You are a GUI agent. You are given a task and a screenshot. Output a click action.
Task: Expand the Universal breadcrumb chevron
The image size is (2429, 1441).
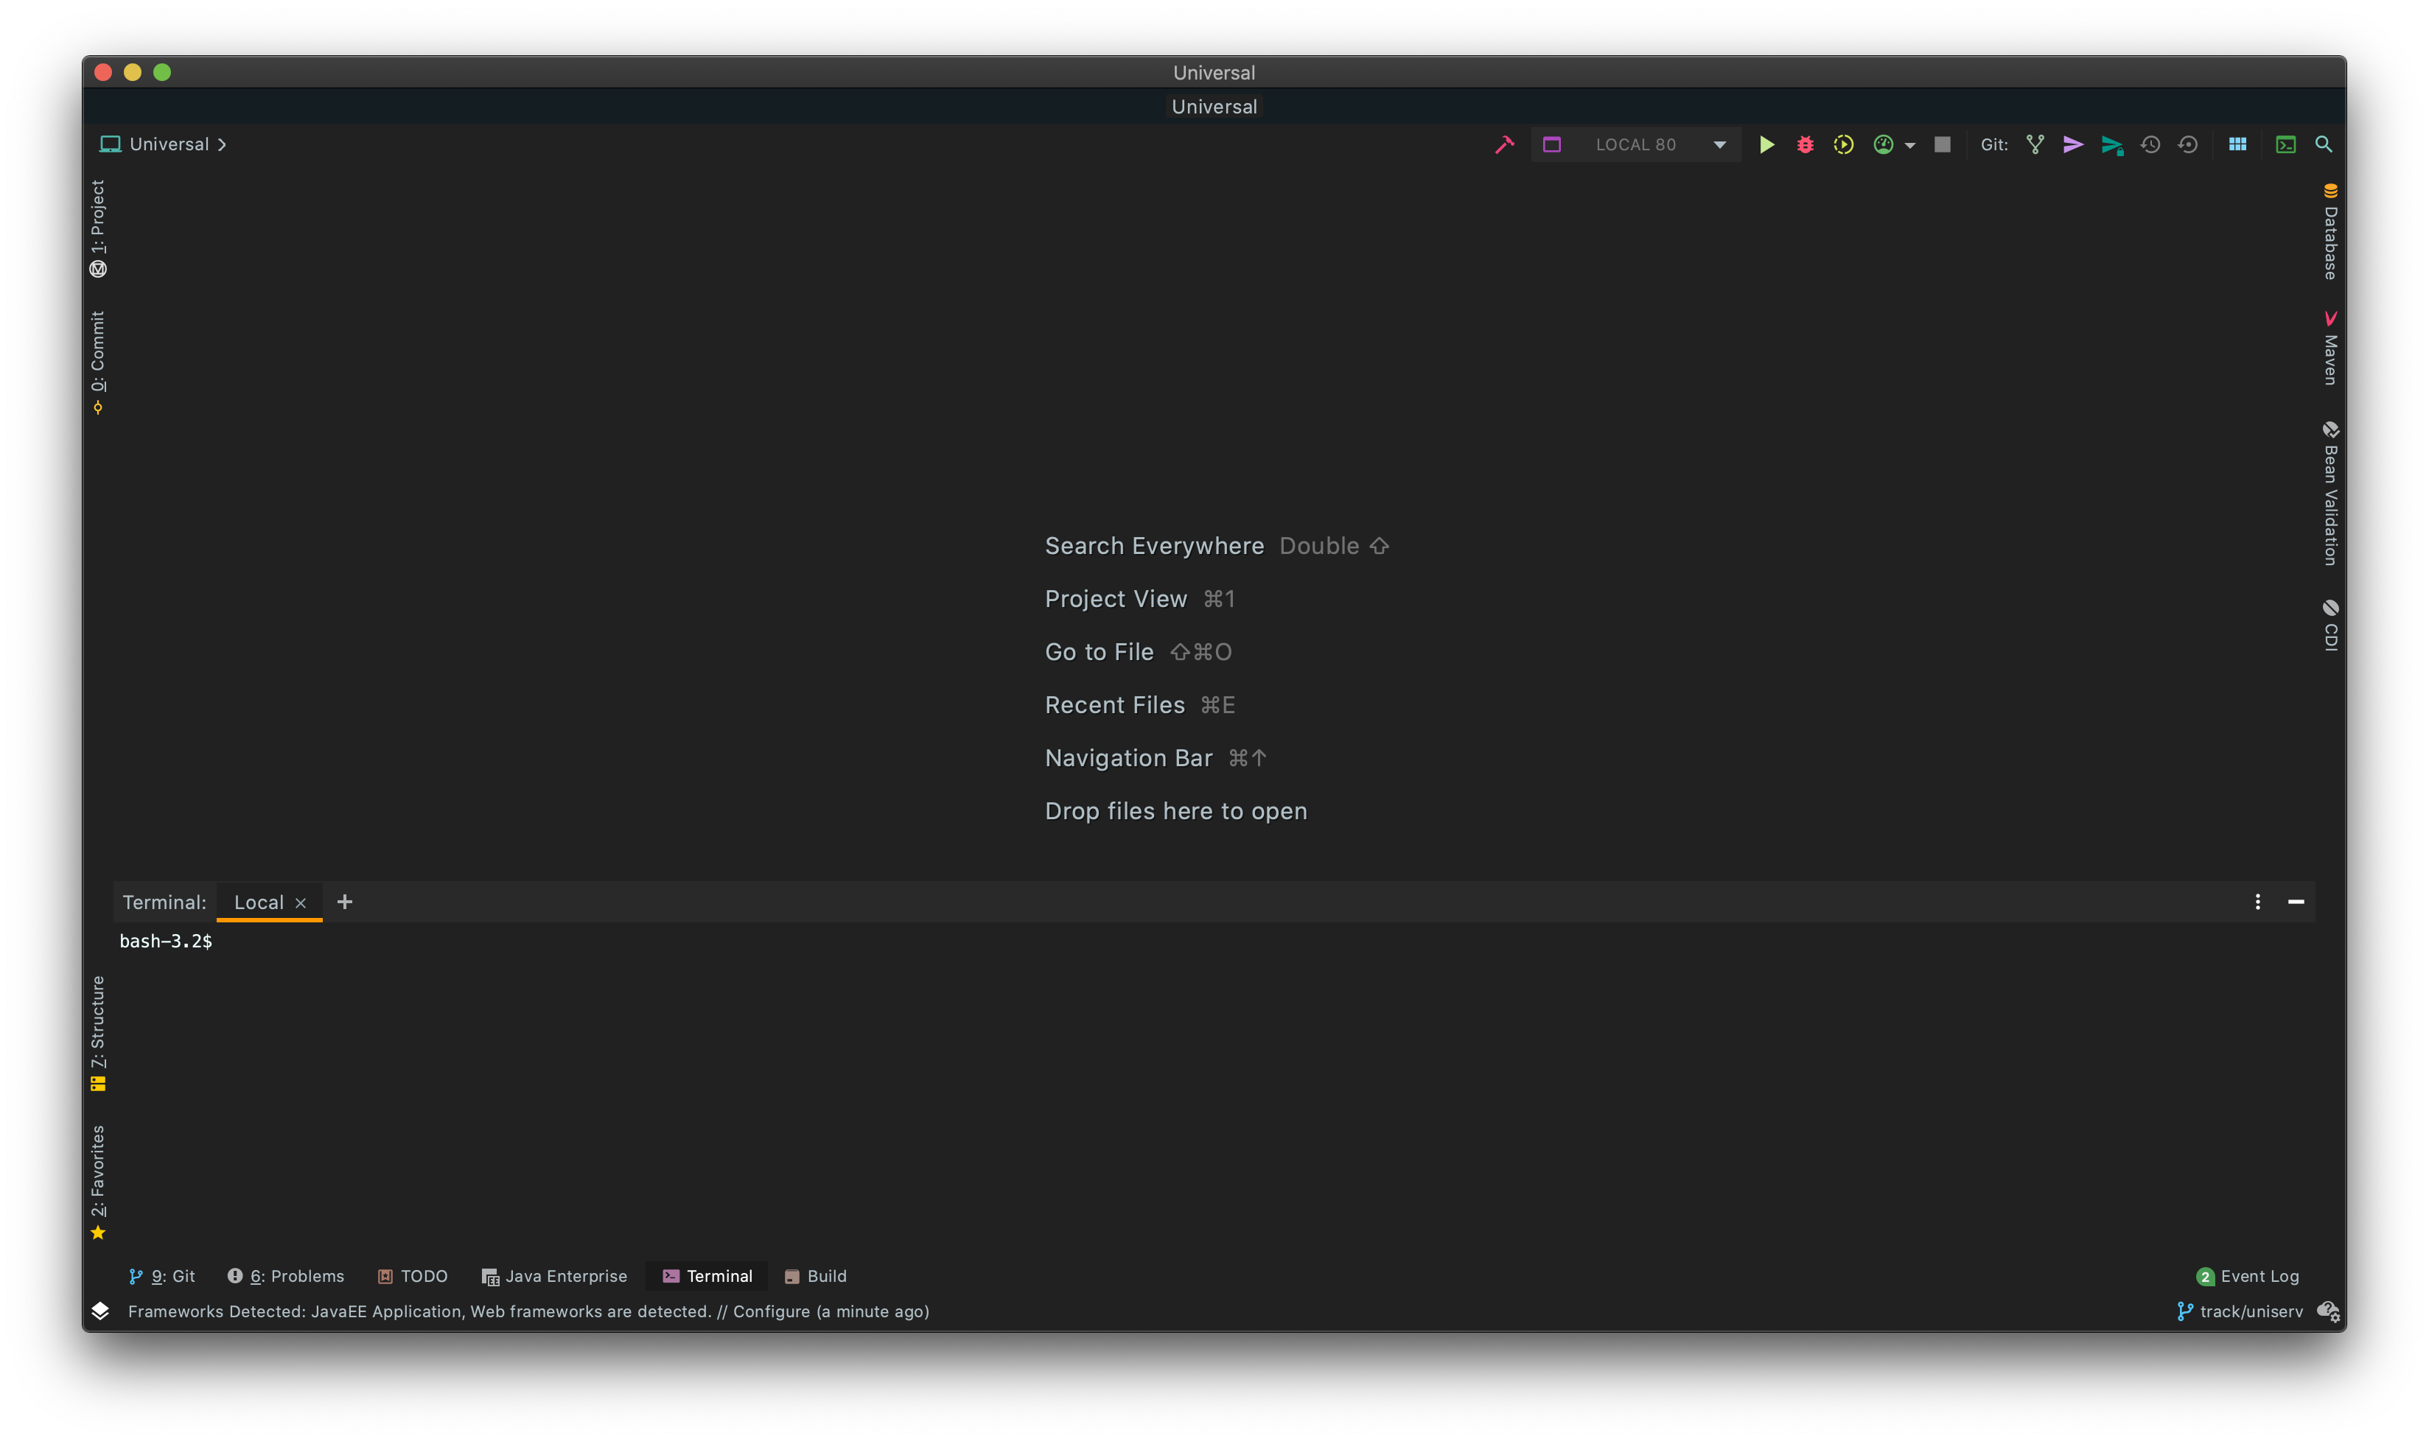223,144
